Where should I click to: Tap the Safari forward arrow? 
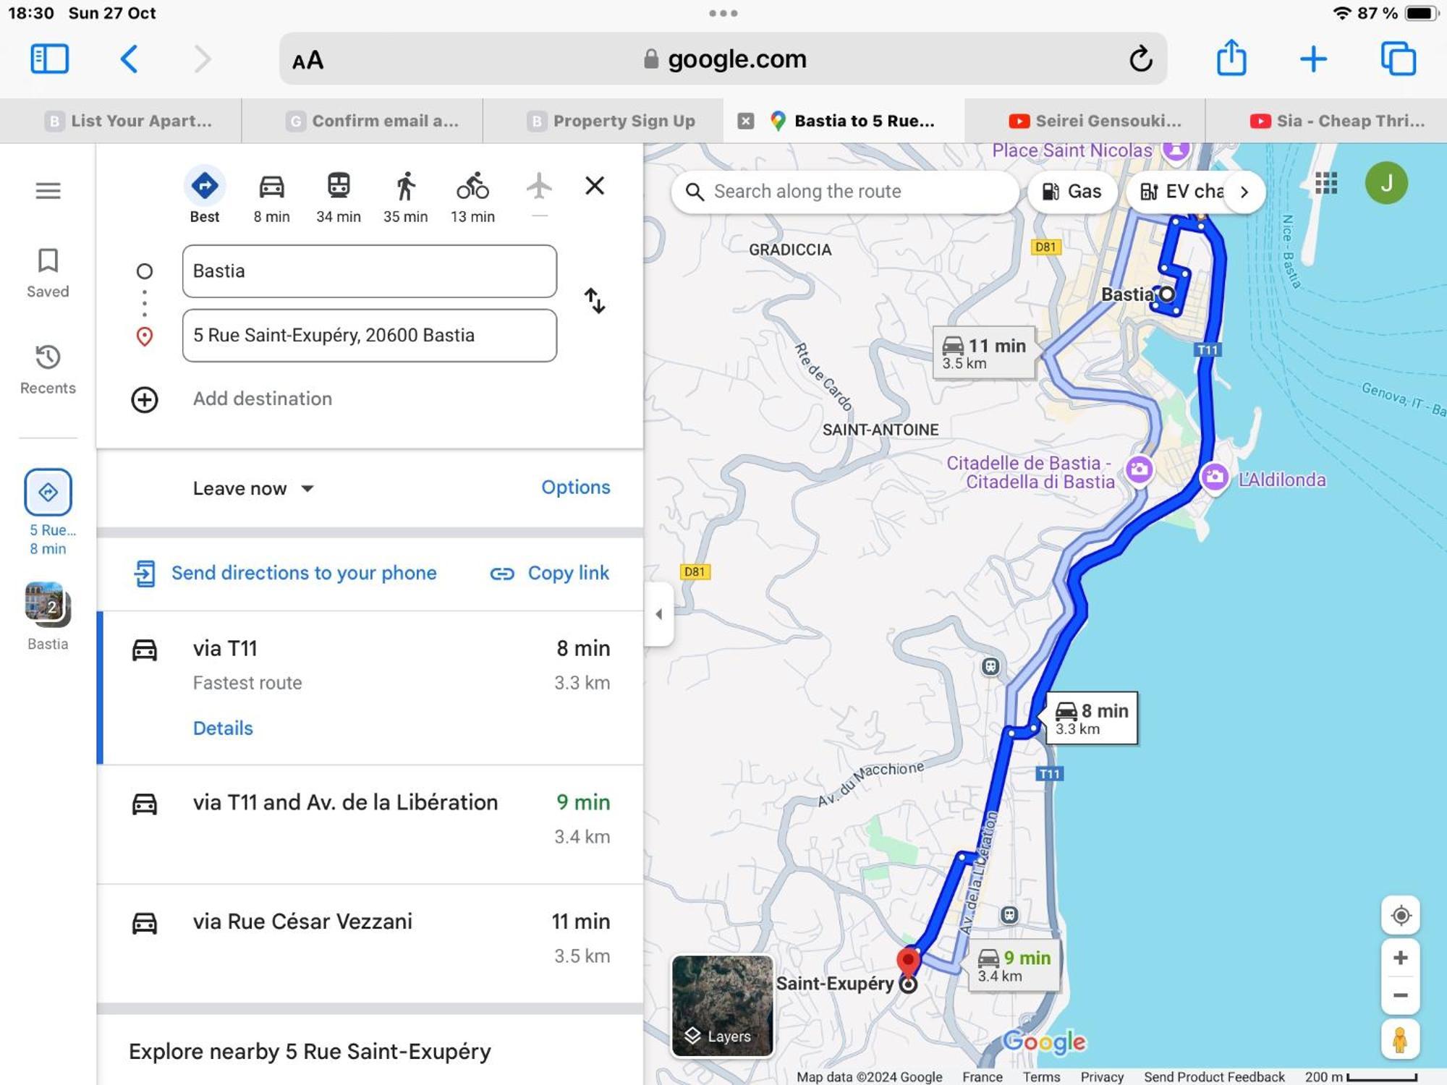pos(203,59)
